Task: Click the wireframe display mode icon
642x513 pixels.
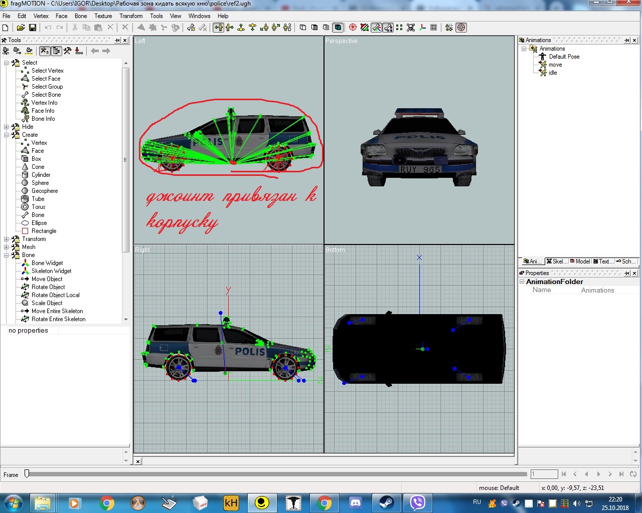Action: 303,28
